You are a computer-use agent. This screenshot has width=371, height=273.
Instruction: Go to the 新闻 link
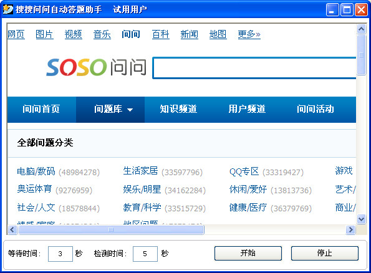190,34
